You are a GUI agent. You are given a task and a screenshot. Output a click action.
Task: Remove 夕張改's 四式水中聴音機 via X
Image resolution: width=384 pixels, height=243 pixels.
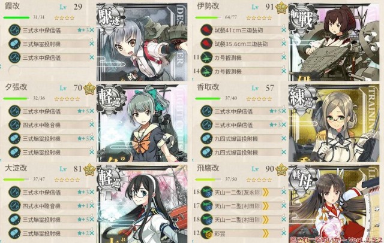click(x=92, y=125)
